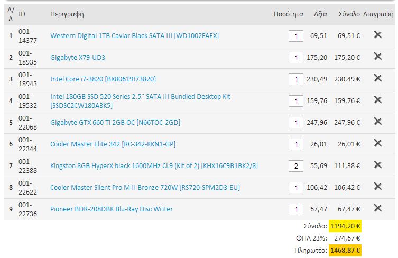Click the row total 247,96 €

coord(347,123)
